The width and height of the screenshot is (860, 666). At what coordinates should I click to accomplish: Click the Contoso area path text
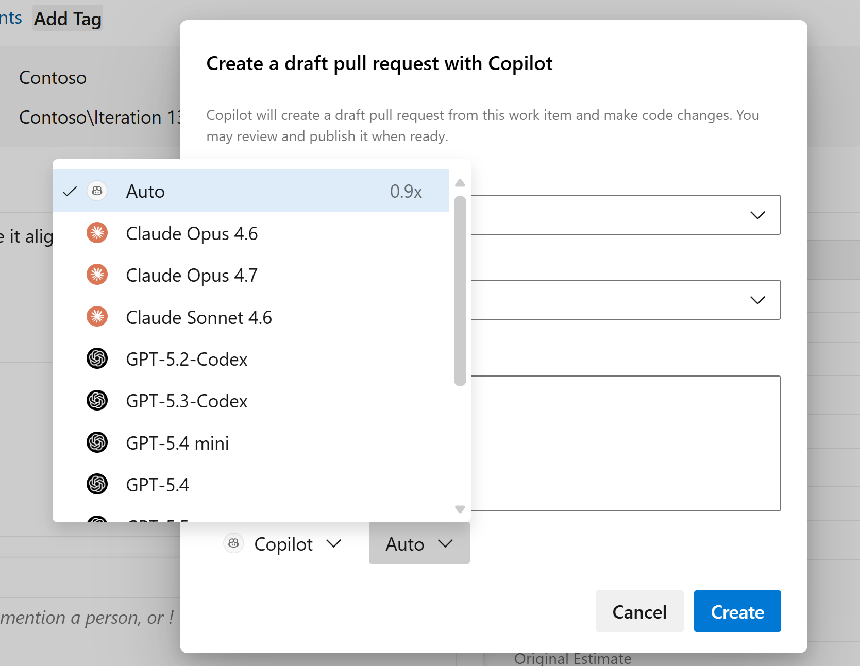(53, 78)
